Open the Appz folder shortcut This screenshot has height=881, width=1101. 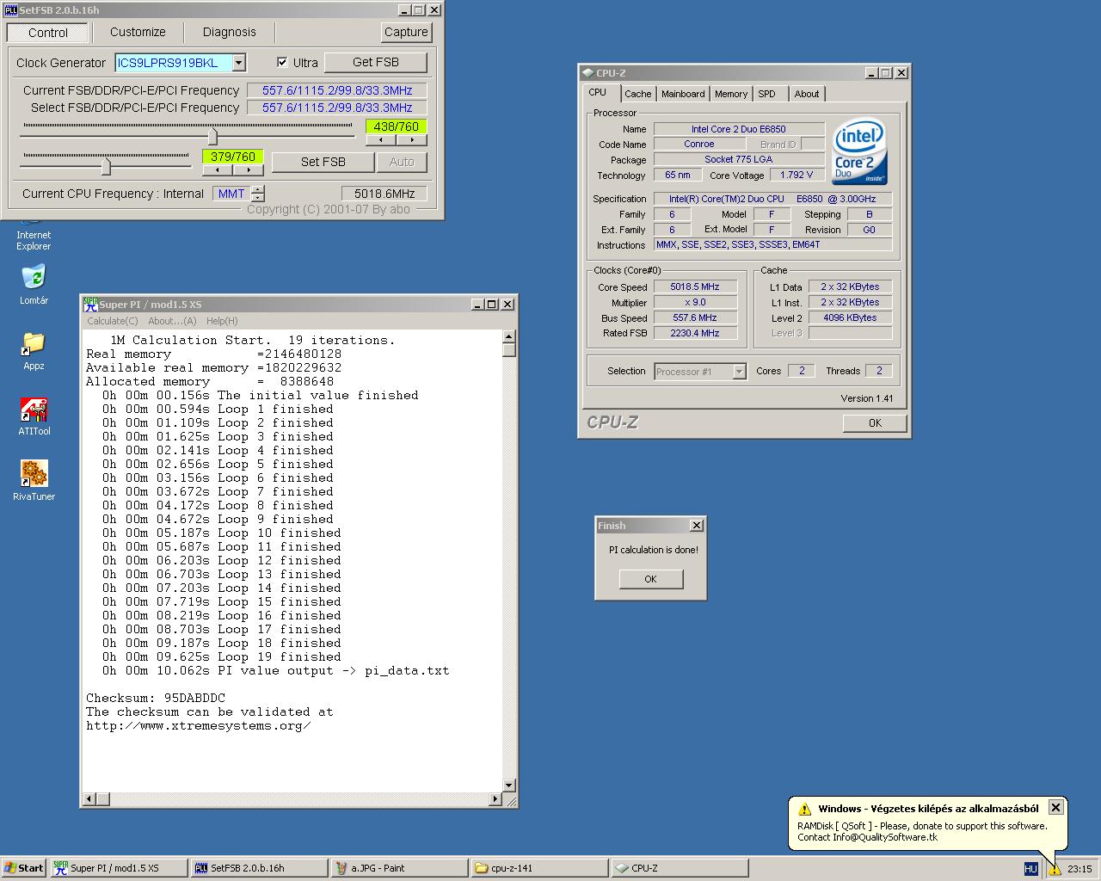coord(34,349)
